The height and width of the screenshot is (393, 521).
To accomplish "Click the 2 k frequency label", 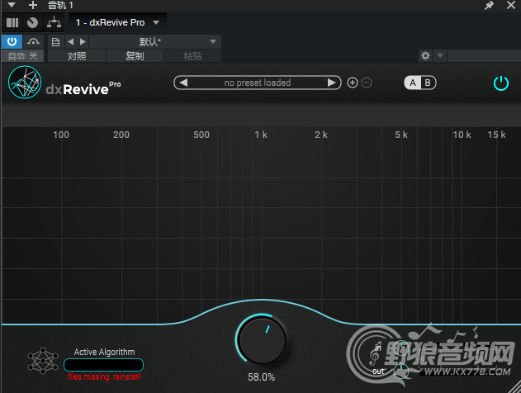I will tap(321, 135).
